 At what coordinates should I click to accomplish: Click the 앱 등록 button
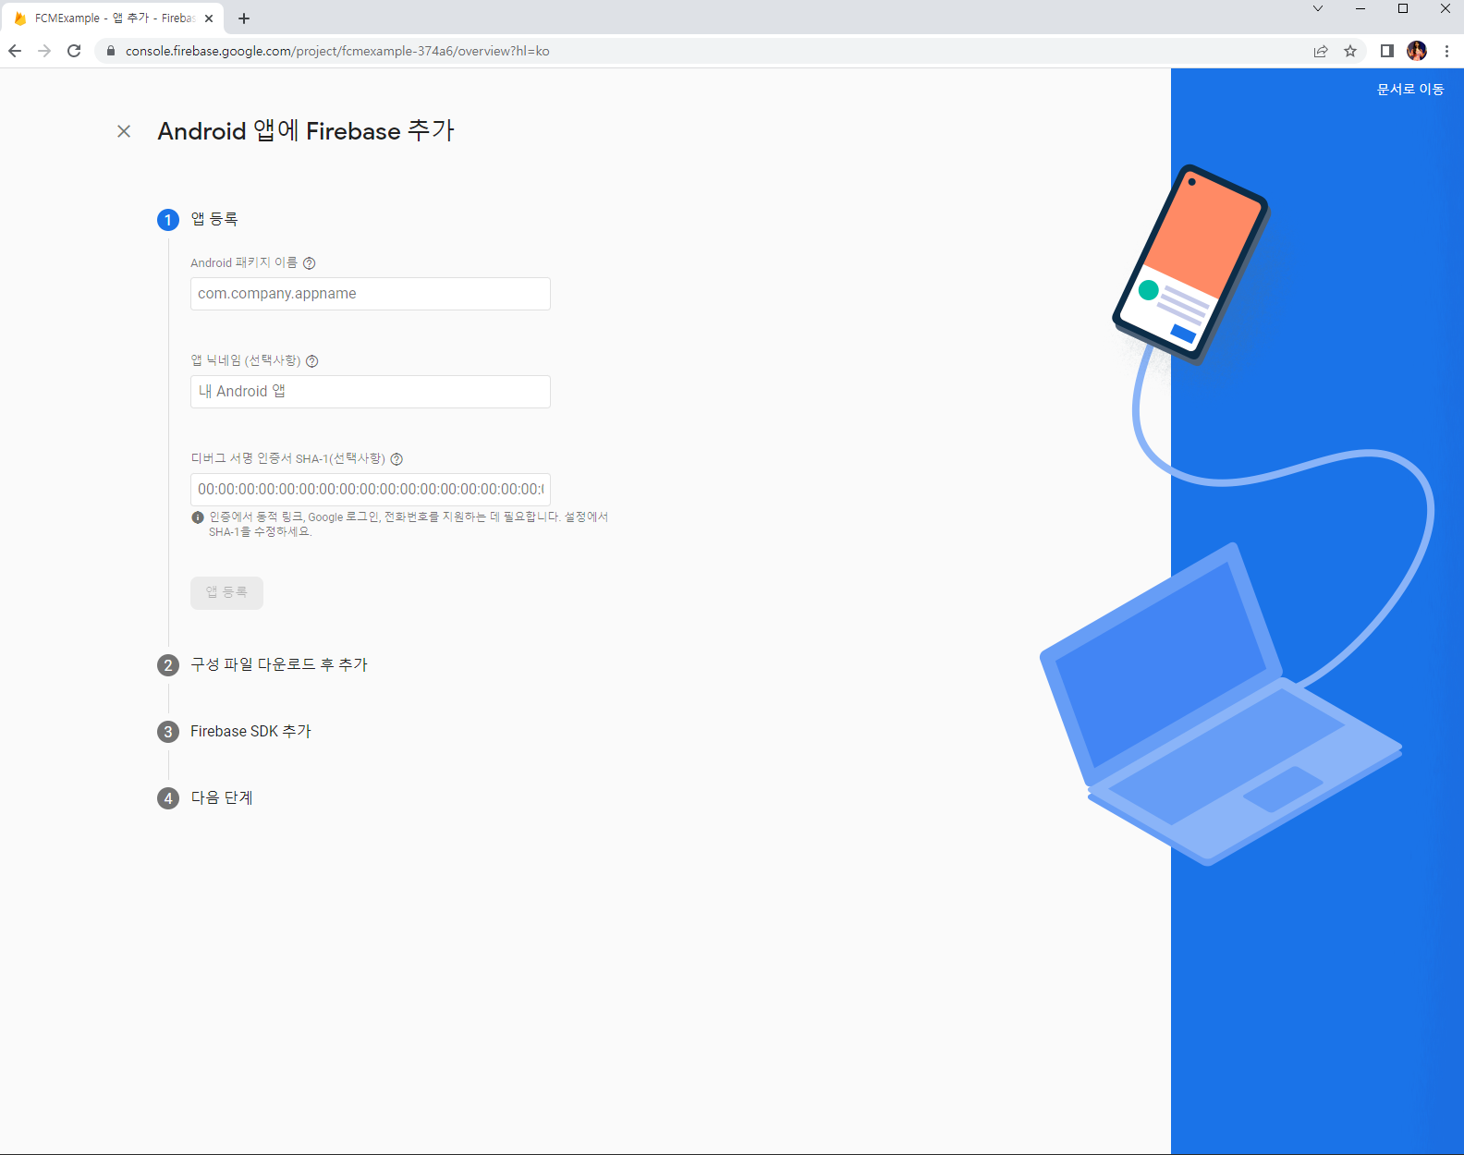tap(226, 592)
